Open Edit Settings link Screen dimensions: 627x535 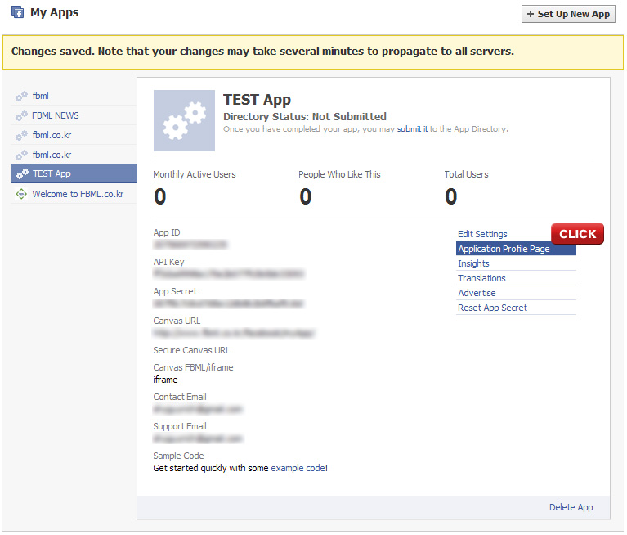482,234
